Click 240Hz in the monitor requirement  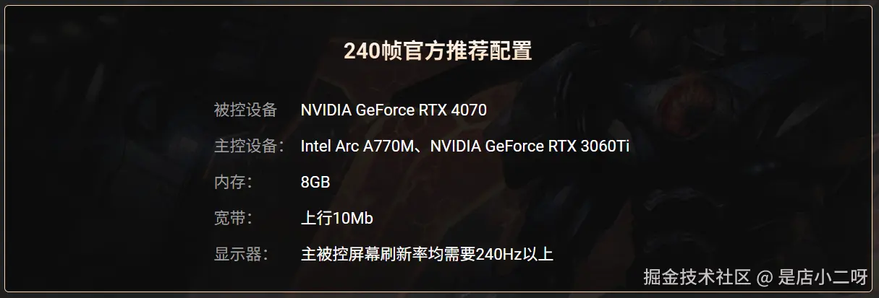click(x=497, y=254)
